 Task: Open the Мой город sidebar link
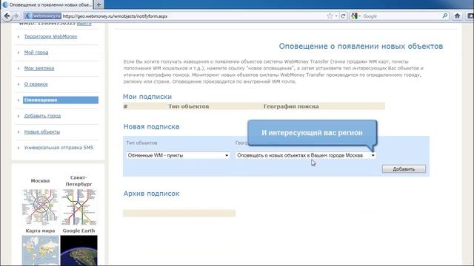point(36,52)
